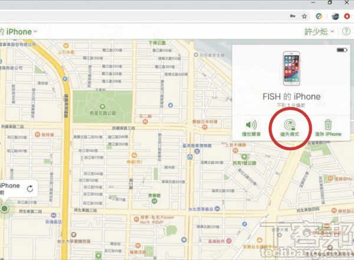Select the 長庚診所 clinic marker
Screen dimensions: 354x260
(x=229, y=240)
